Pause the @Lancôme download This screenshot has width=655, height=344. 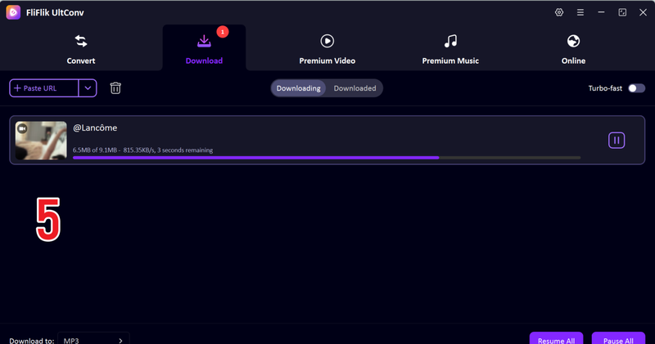pos(617,141)
